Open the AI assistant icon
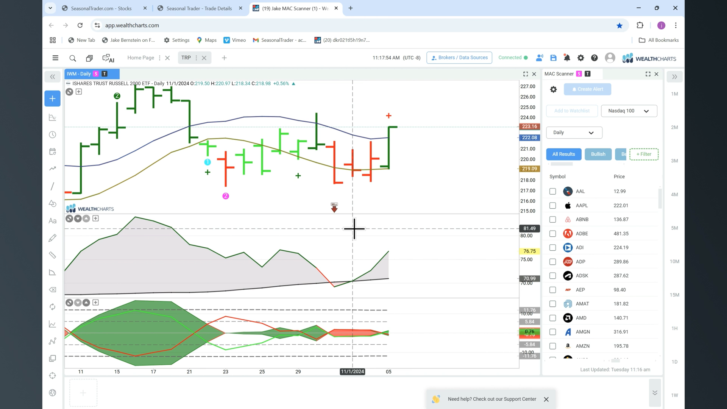Screen dimensions: 727x409 pyautogui.click(x=108, y=58)
